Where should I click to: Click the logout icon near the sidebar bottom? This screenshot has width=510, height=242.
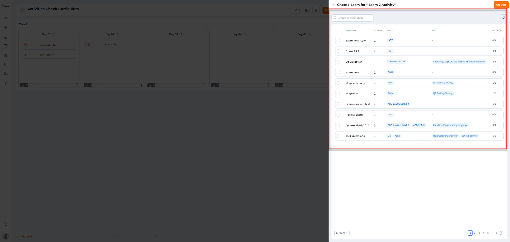pos(6,224)
